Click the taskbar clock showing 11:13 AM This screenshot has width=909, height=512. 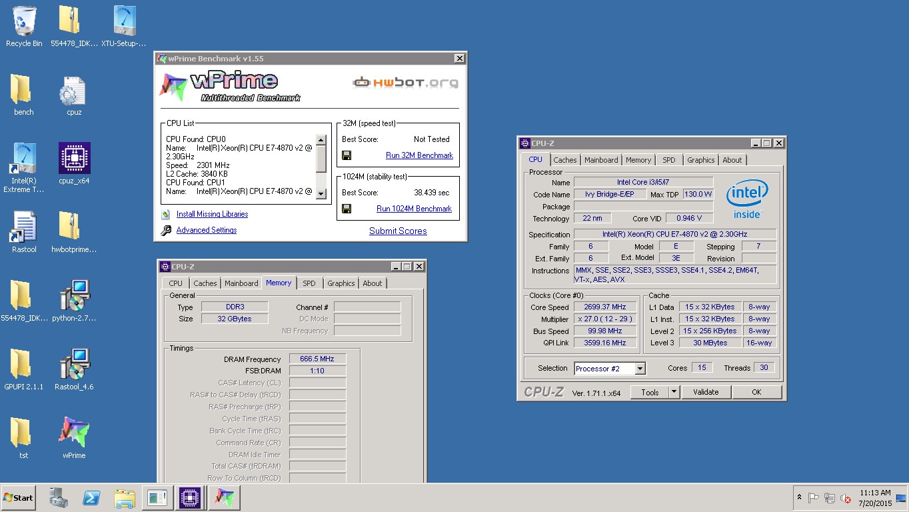click(x=875, y=498)
